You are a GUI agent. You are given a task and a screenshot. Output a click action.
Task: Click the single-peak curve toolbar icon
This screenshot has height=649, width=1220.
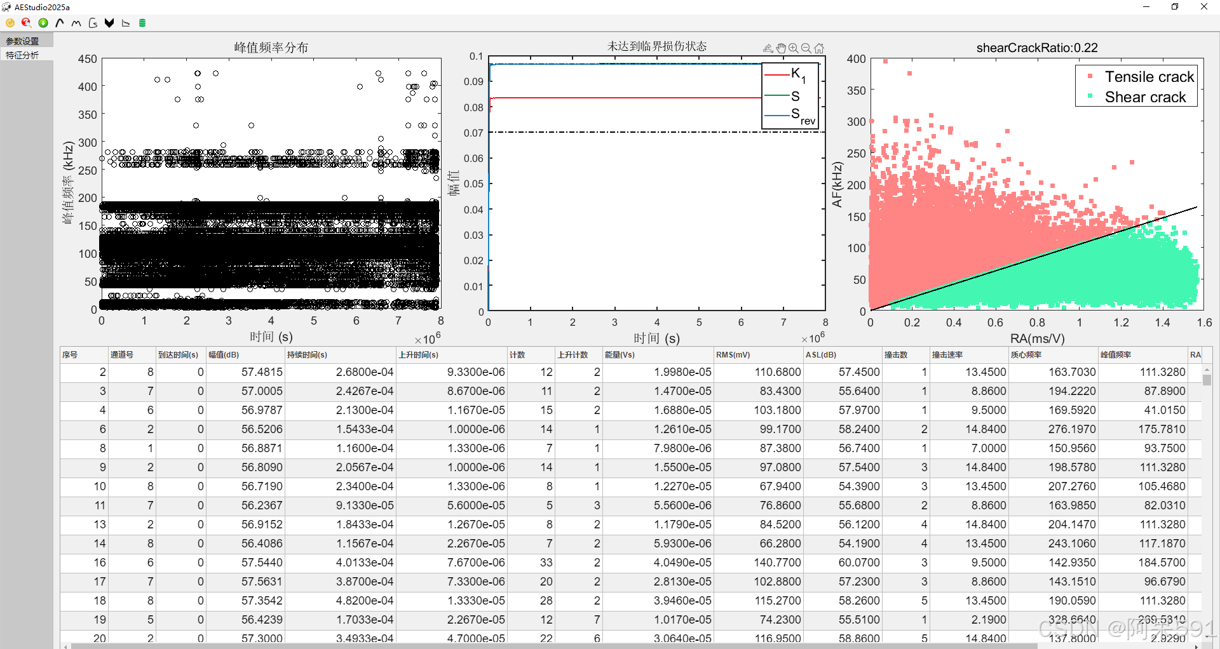point(60,23)
